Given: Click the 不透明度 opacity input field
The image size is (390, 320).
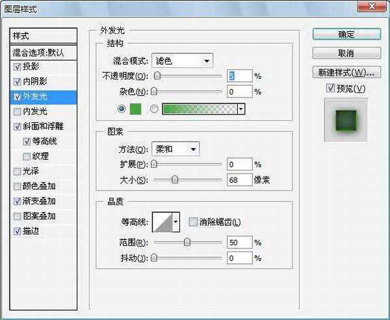Looking at the screenshot, I should coord(239,76).
